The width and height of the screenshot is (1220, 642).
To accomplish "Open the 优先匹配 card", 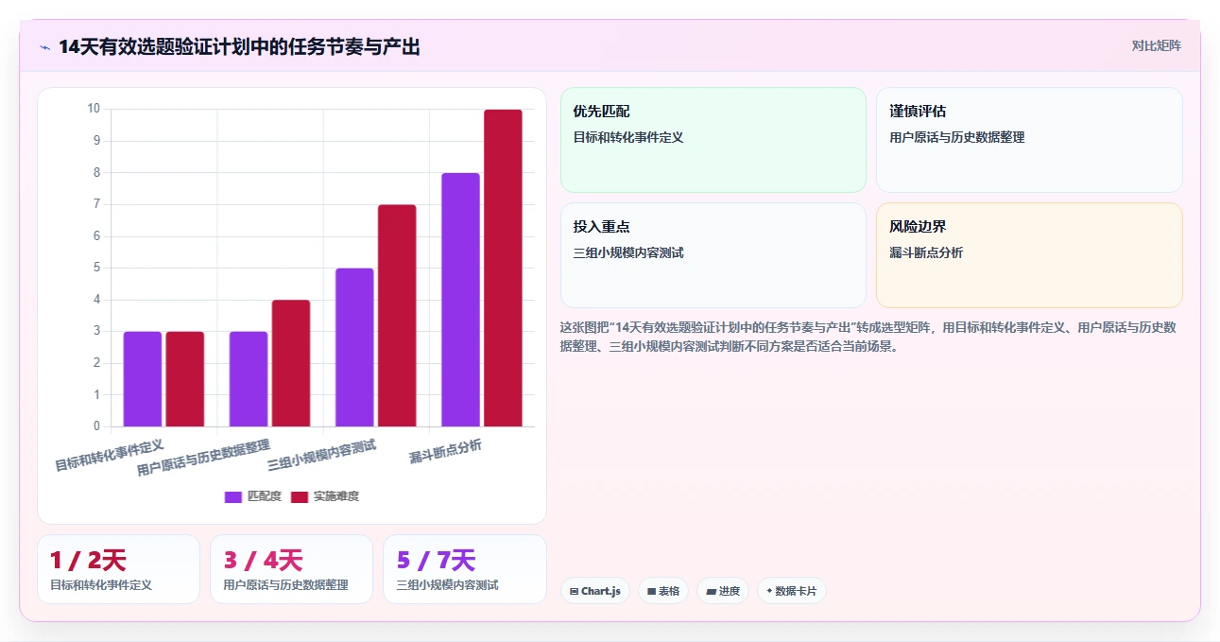I will pyautogui.click(x=713, y=140).
